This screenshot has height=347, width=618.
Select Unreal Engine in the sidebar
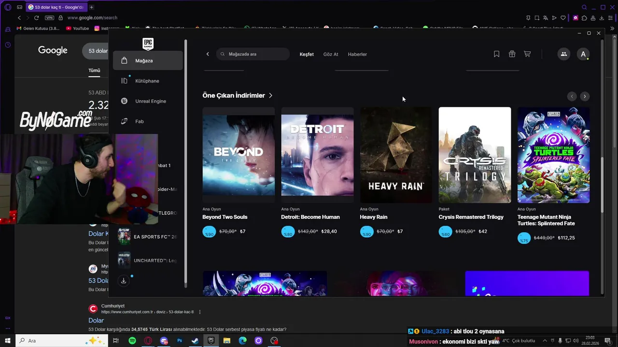point(148,101)
